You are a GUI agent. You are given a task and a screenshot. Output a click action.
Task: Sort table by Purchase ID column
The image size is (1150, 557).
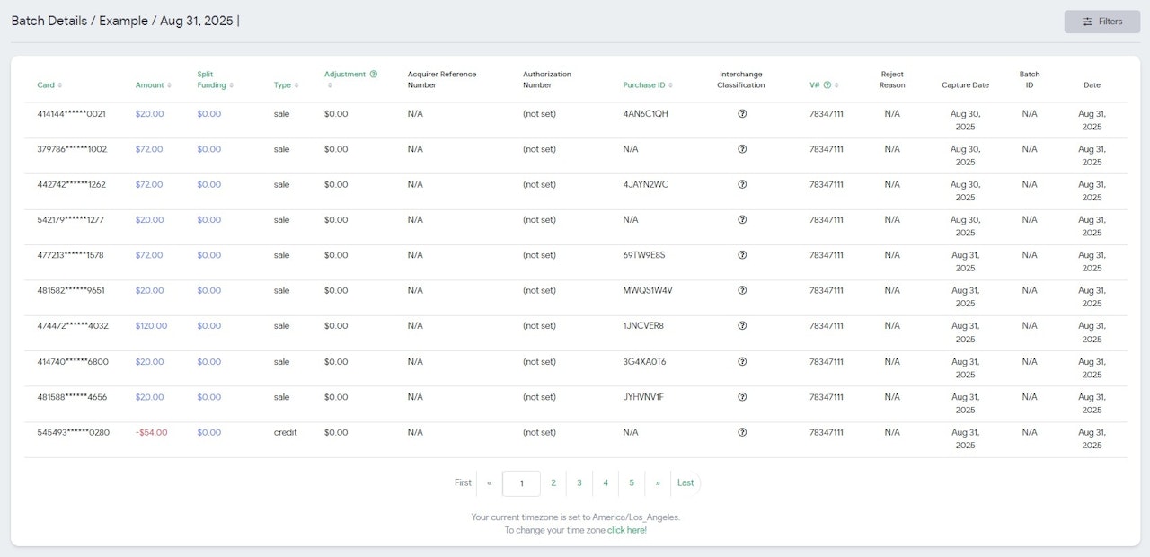pos(648,85)
